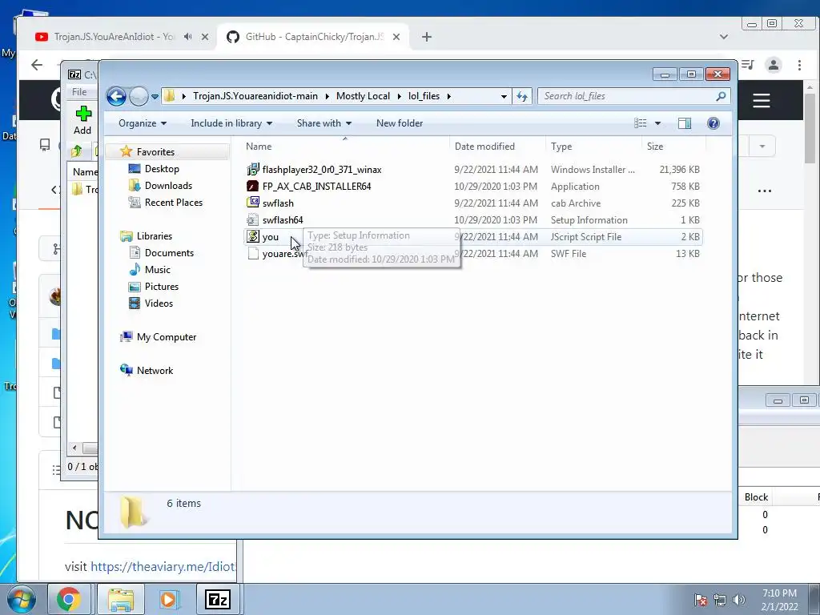Click 7-Zip in the taskbar
820x615 pixels.
coord(218,600)
